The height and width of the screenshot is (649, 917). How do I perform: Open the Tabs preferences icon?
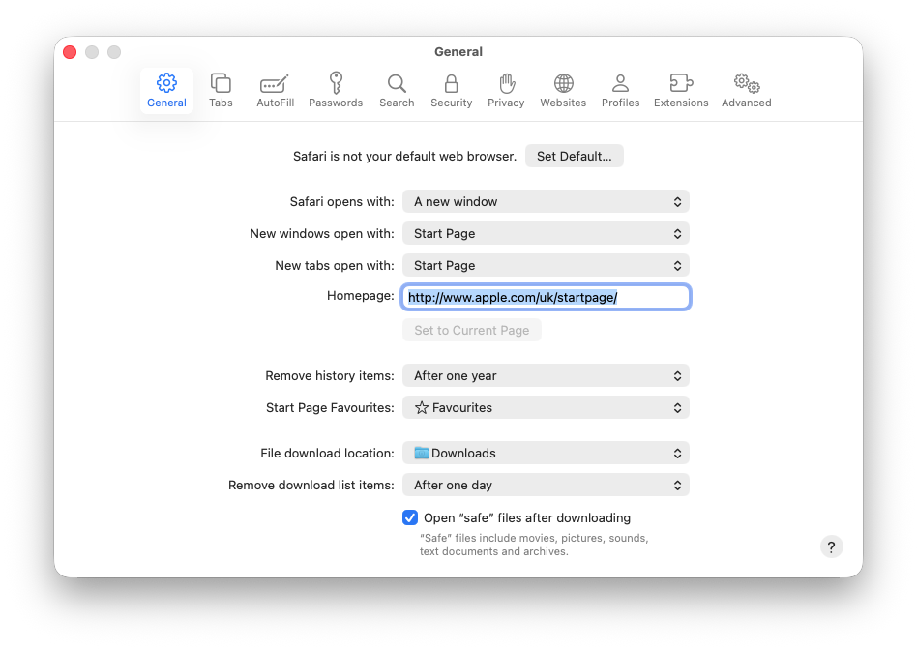[x=222, y=83]
